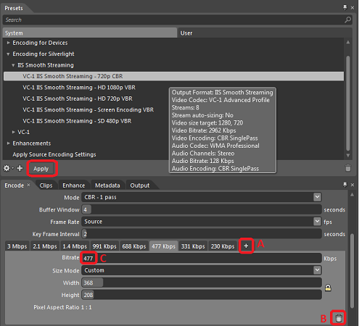359x326 pixels.
Task: Delete the current stream with trash icon
Action: pos(339,318)
